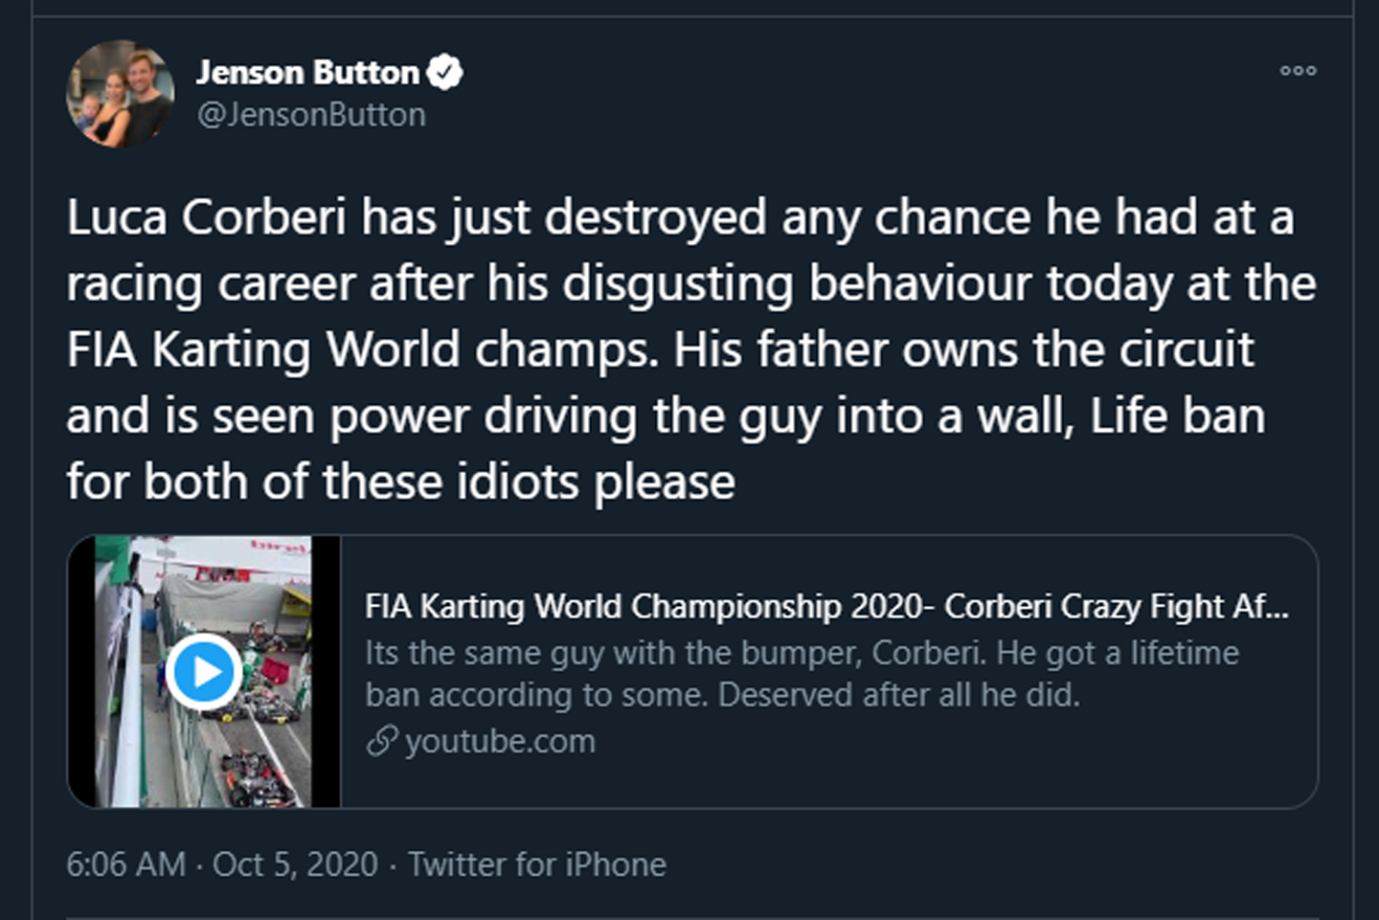Click the chain link icon beside youtube.com
Image resolution: width=1379 pixels, height=920 pixels.
[x=381, y=741]
